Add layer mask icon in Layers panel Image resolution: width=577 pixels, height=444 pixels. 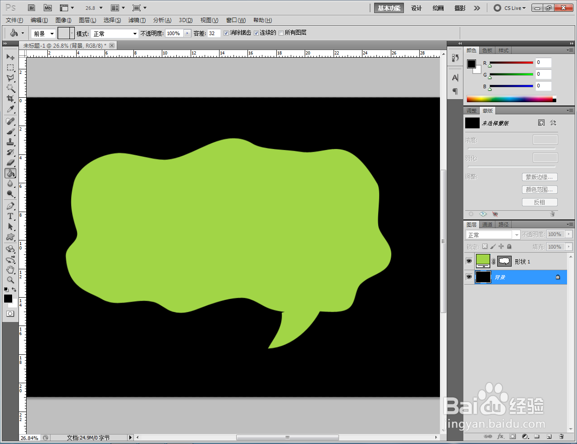(513, 436)
